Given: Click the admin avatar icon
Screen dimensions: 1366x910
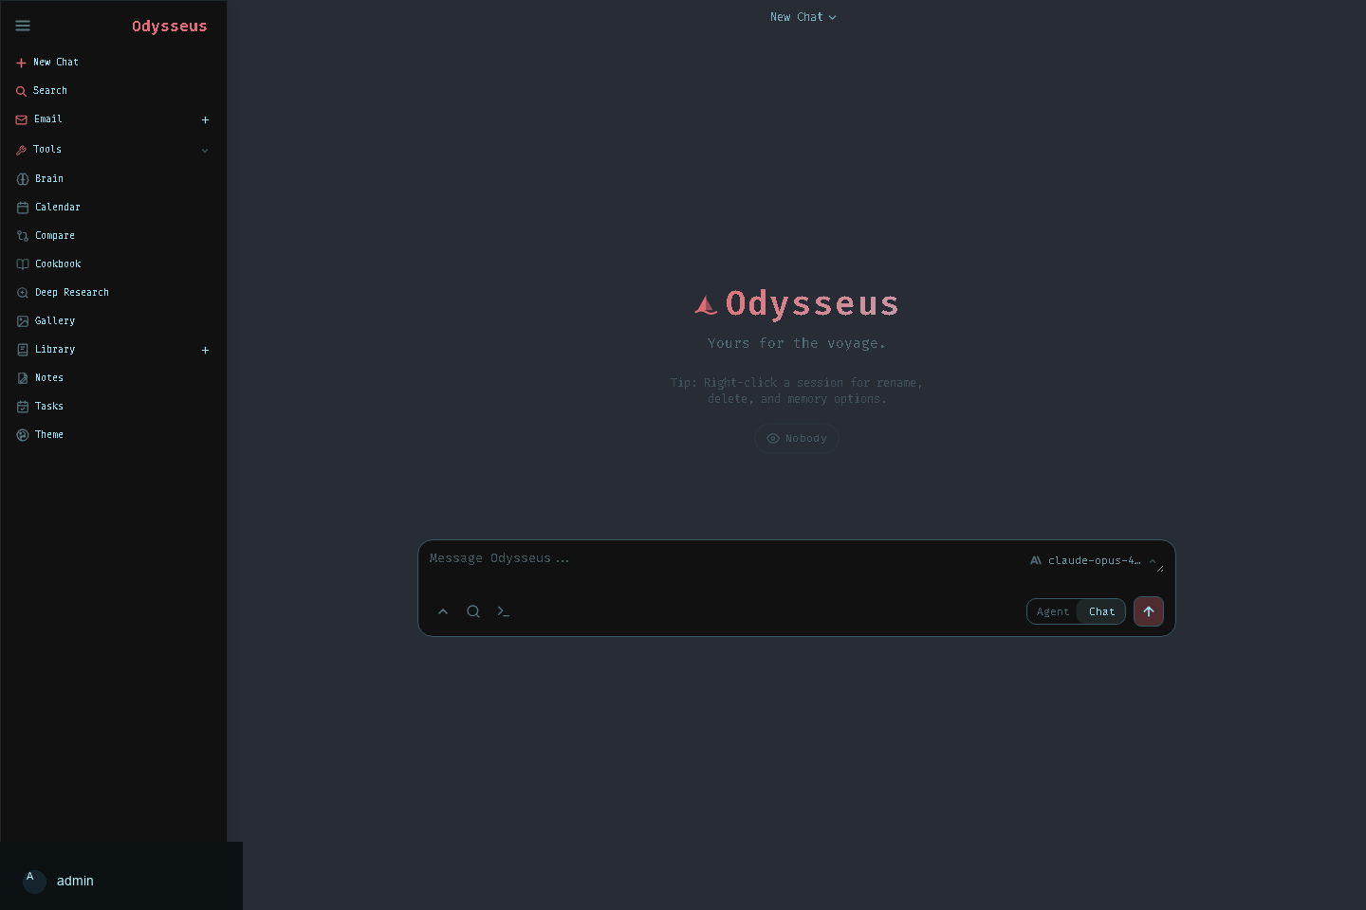Looking at the screenshot, I should pos(34,881).
